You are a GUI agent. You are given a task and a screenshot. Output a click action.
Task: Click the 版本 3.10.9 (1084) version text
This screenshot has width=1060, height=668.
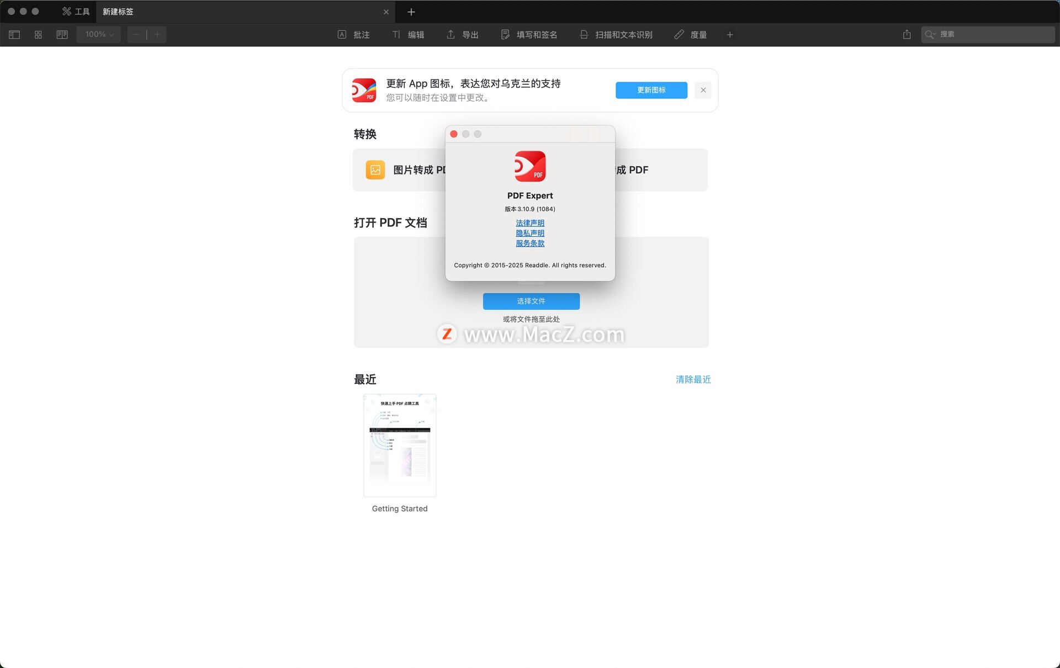[530, 209]
